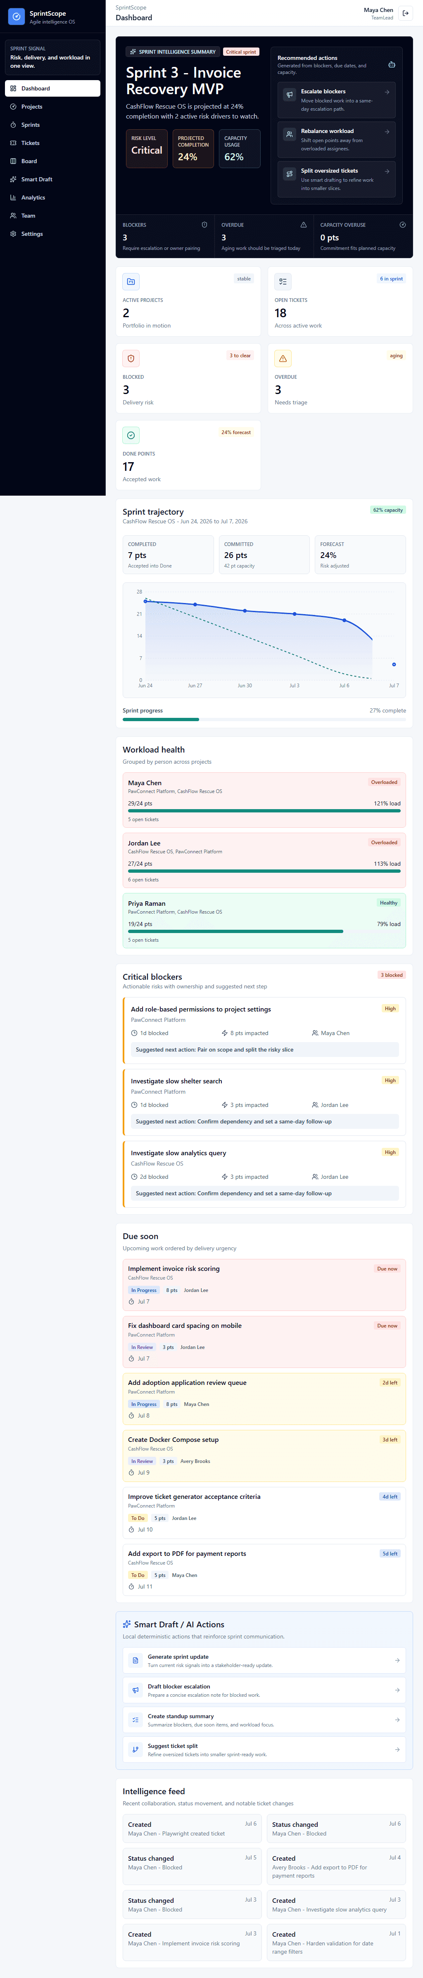Click the 3 blocked badge
Image resolution: width=423 pixels, height=1978 pixels.
[x=392, y=975]
